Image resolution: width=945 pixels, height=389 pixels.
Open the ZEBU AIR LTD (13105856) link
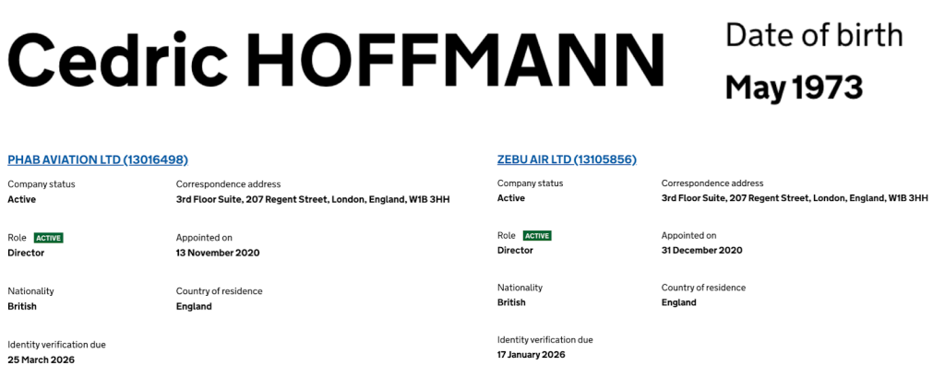pos(567,159)
